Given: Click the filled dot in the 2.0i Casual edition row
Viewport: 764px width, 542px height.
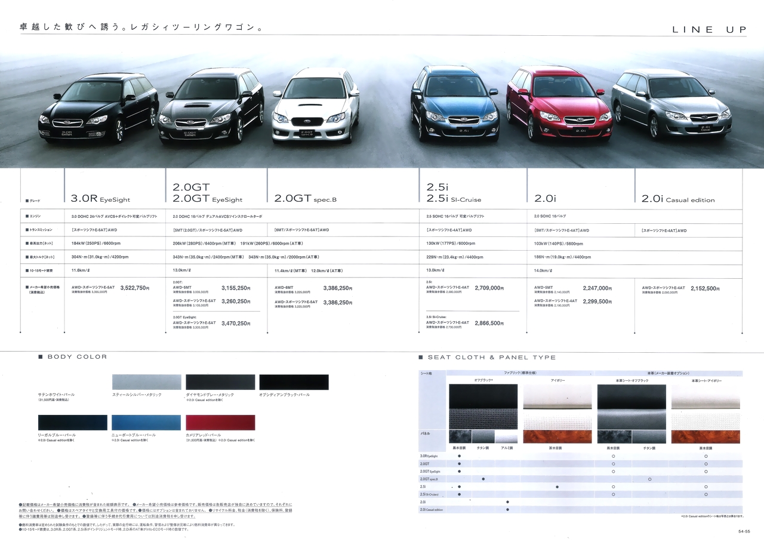Looking at the screenshot, I should (x=507, y=510).
